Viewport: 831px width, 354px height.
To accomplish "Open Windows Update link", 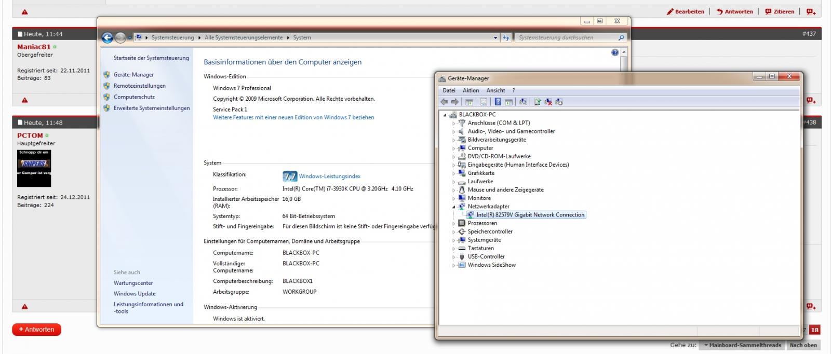I will point(135,293).
